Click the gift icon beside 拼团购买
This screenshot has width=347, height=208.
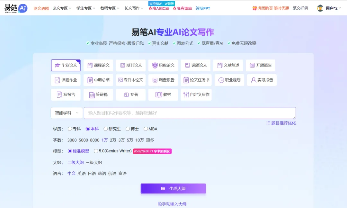pos(254,8)
